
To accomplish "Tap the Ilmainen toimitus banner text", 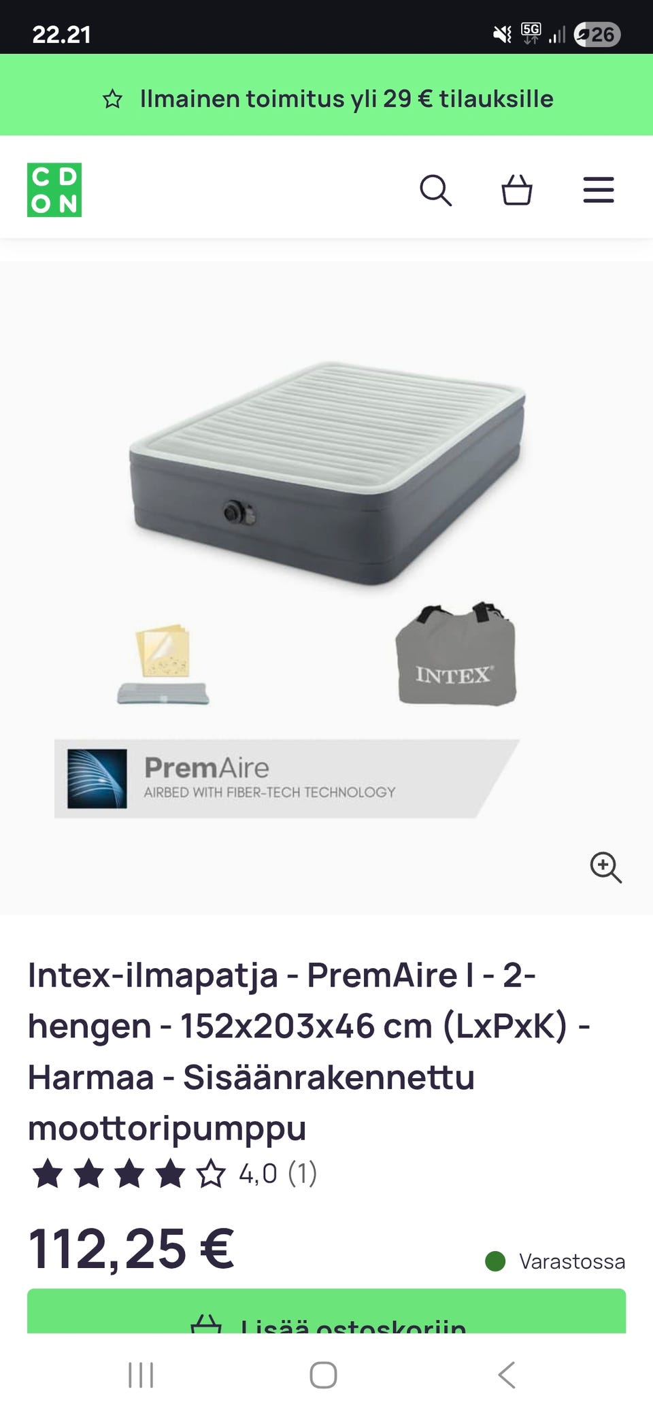I will pyautogui.click(x=346, y=99).
